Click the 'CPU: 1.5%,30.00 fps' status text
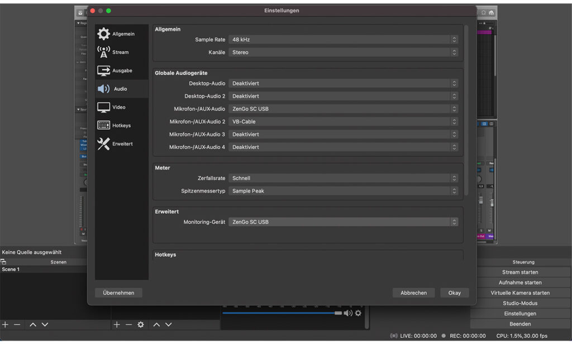This screenshot has width=572, height=344. point(522,336)
